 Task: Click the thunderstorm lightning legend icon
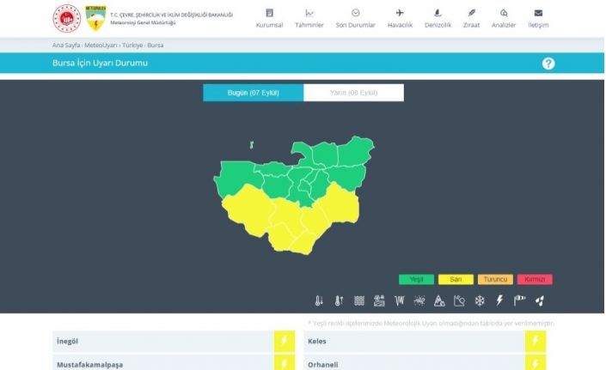[x=499, y=300]
